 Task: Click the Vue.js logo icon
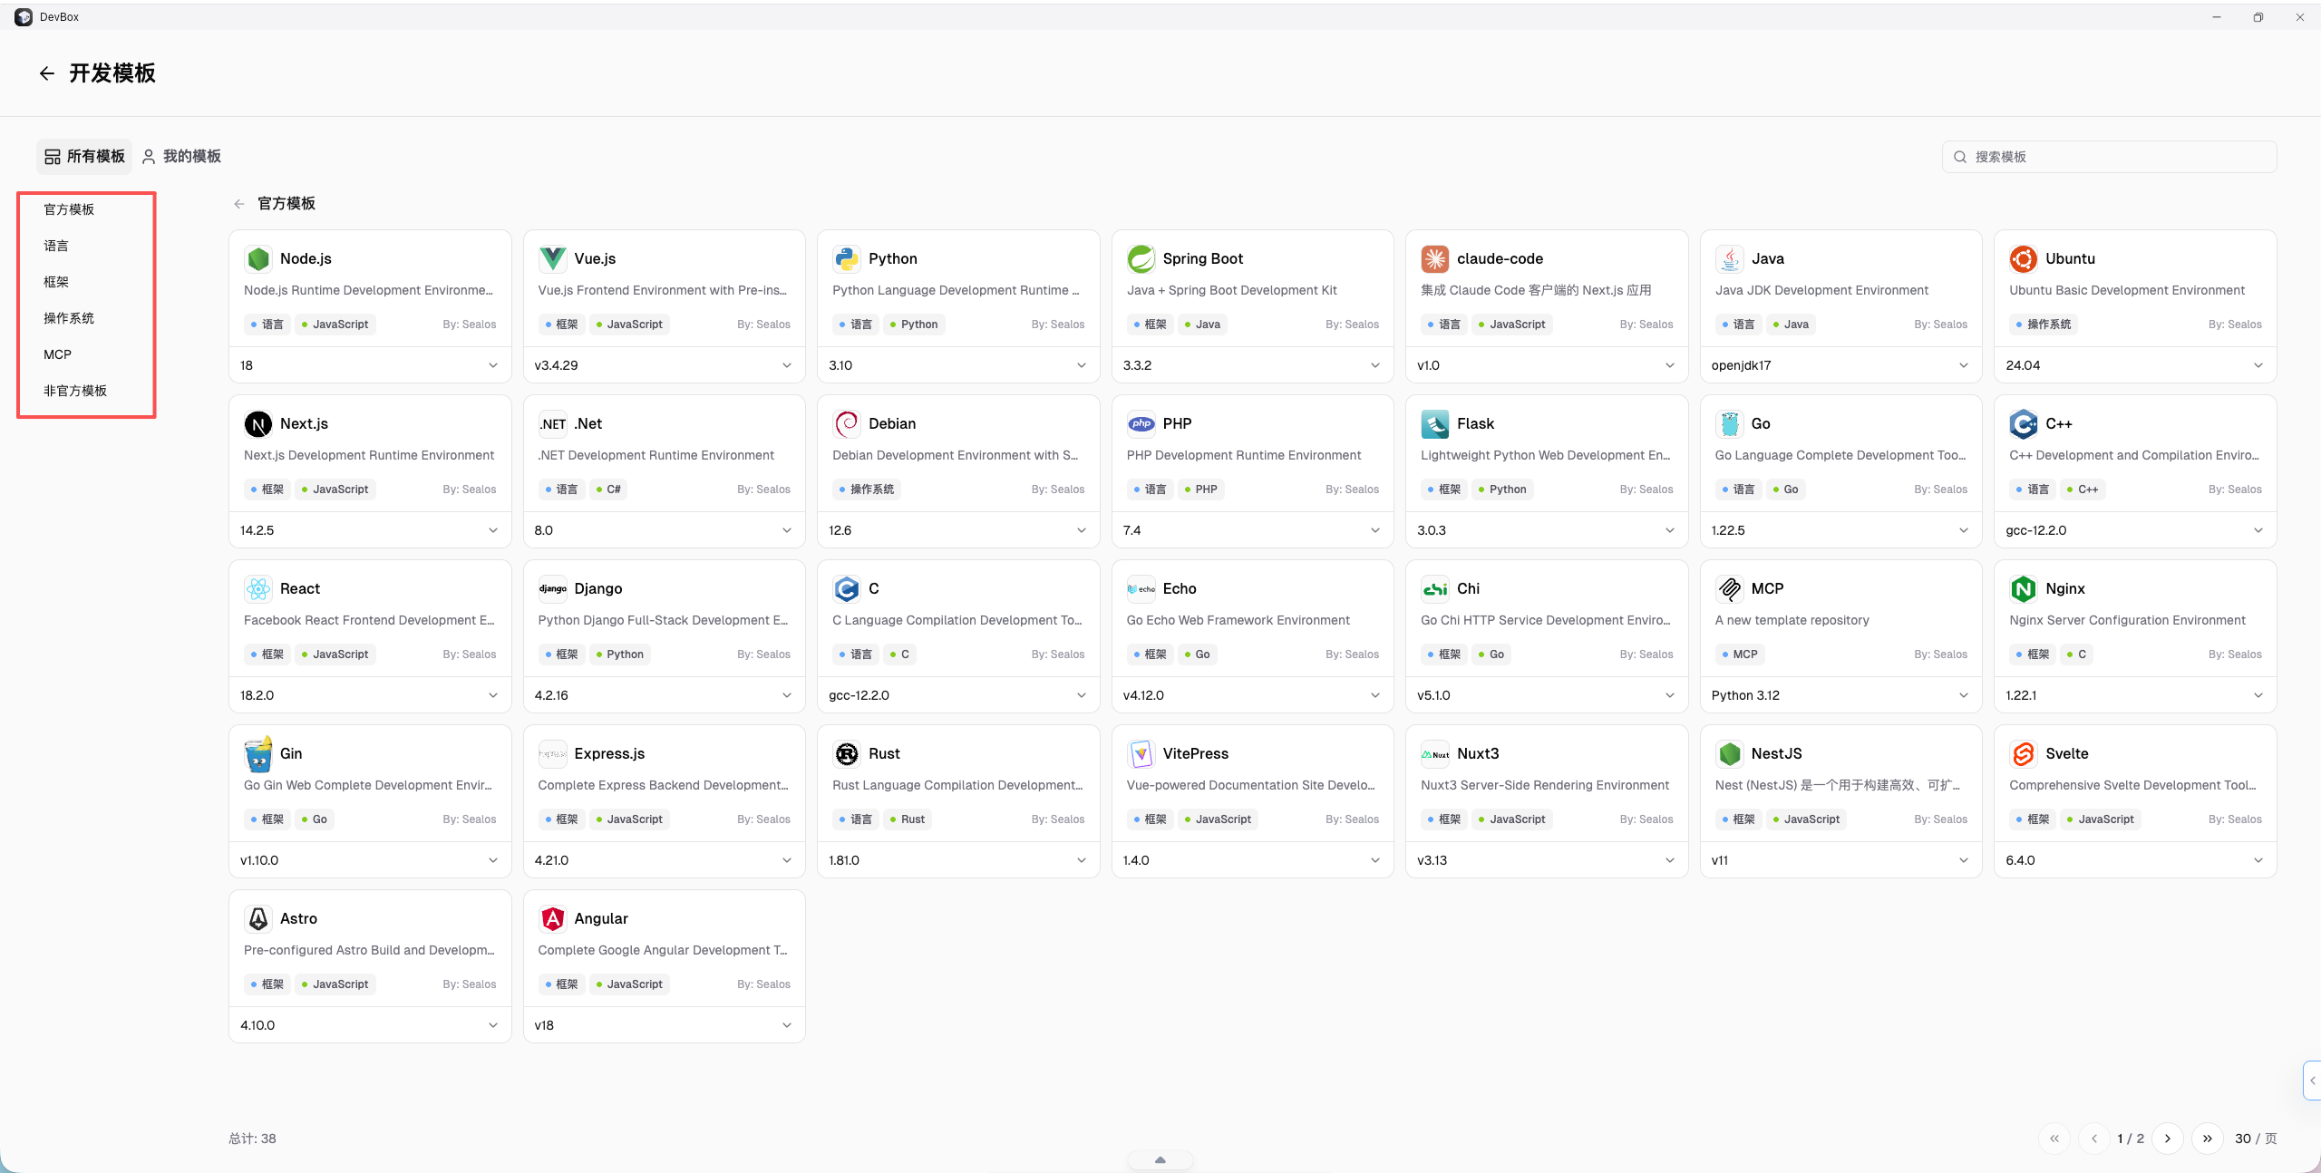pyautogui.click(x=552, y=259)
